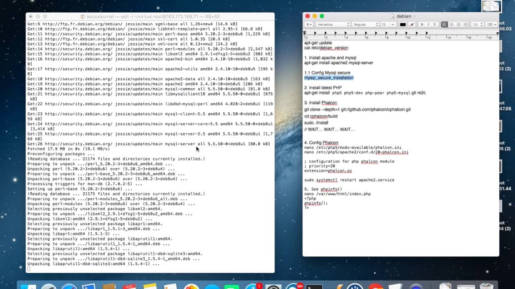Viewport: 515px width, 289px height.
Task: Click '1.1 Config Mysql secure' heading
Action: pos(327,73)
